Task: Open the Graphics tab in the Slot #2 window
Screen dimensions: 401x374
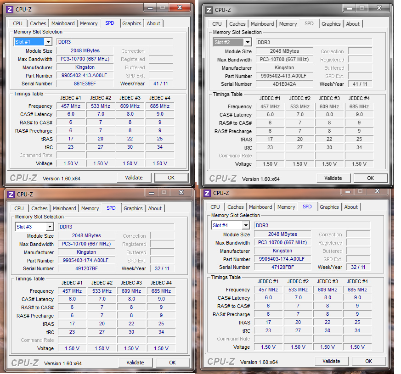Action: coord(331,24)
